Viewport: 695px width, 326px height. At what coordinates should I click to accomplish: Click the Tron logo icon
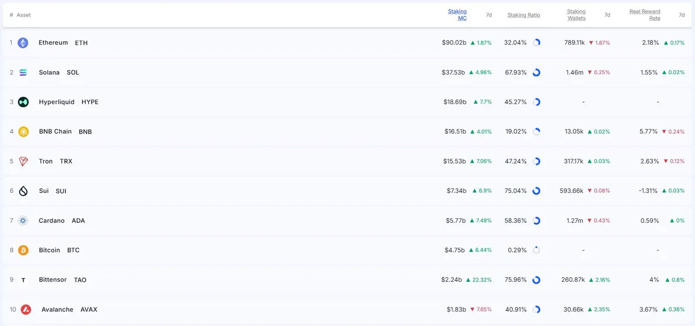tap(23, 162)
